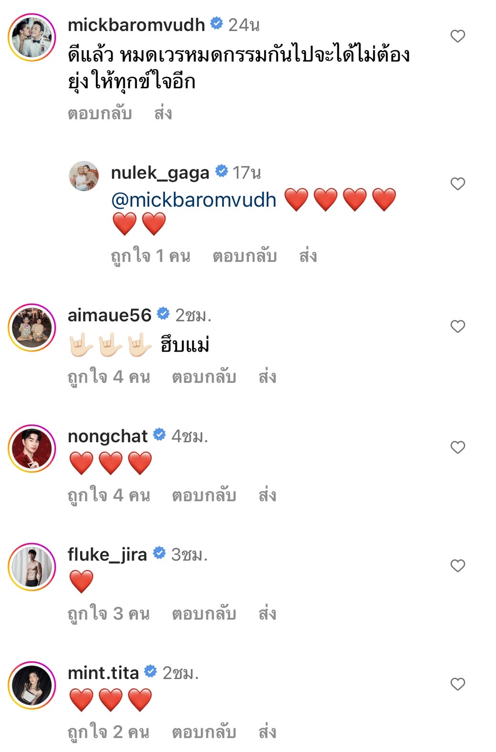The image size is (496, 752).
Task: Open nongchat's profile avatar
Action: point(32,449)
